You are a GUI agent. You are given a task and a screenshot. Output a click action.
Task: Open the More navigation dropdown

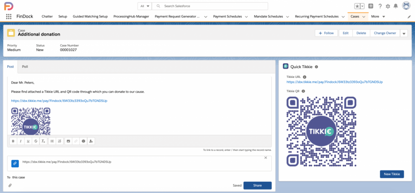tap(378, 16)
